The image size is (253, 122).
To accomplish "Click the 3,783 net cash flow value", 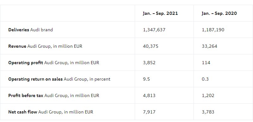I will (x=208, y=112).
